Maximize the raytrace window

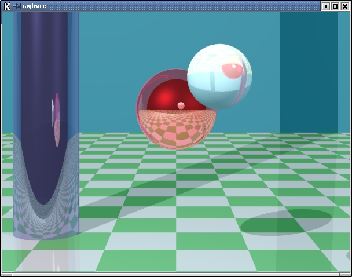point(335,6)
